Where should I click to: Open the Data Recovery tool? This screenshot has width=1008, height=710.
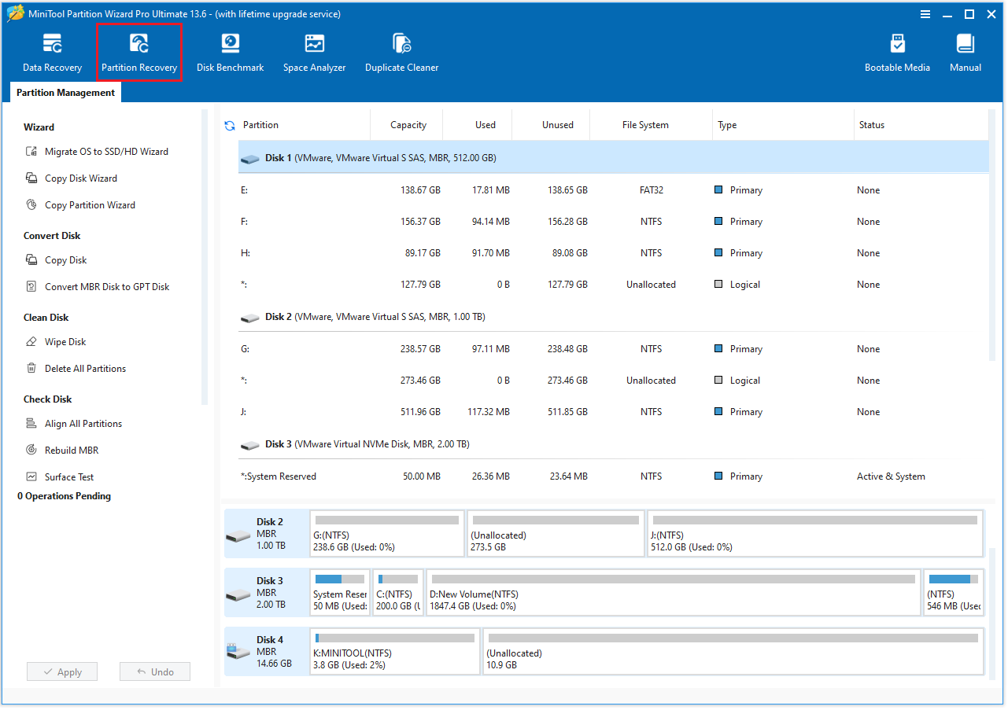click(x=52, y=51)
